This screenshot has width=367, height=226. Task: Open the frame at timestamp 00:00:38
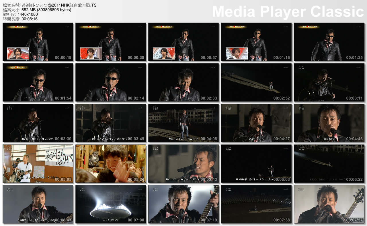(111, 42)
